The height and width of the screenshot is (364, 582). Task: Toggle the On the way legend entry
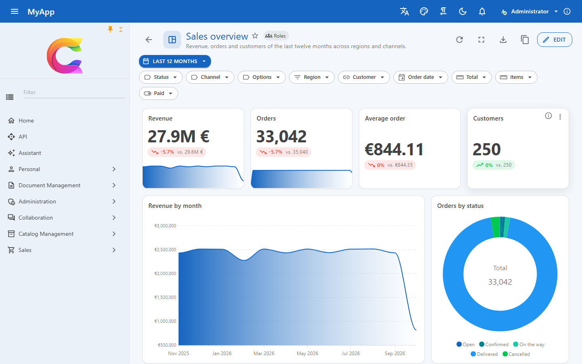529,344
